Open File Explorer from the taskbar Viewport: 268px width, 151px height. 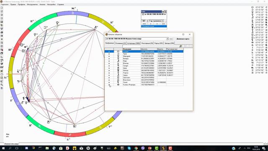(47, 148)
